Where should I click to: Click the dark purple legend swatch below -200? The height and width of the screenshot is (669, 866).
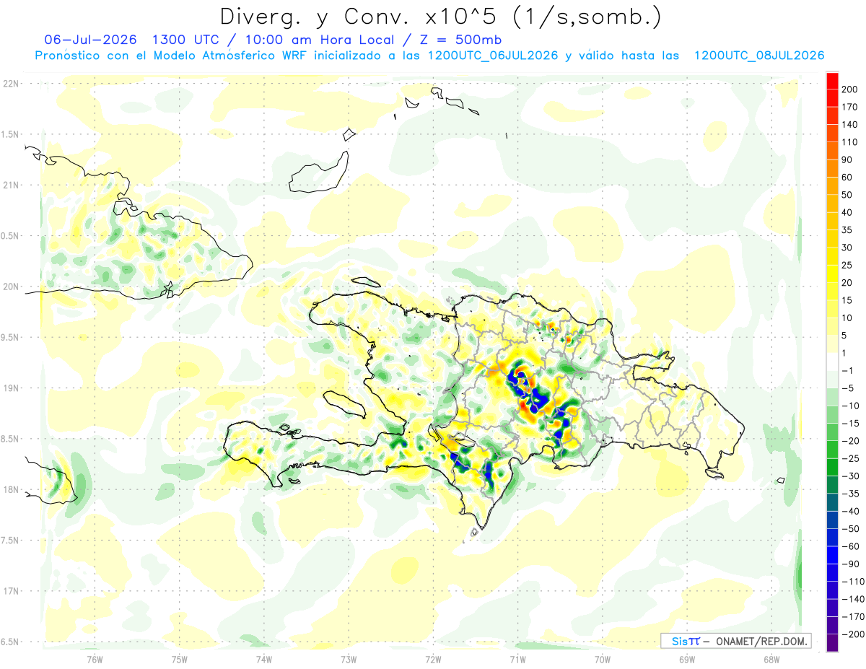tap(832, 642)
